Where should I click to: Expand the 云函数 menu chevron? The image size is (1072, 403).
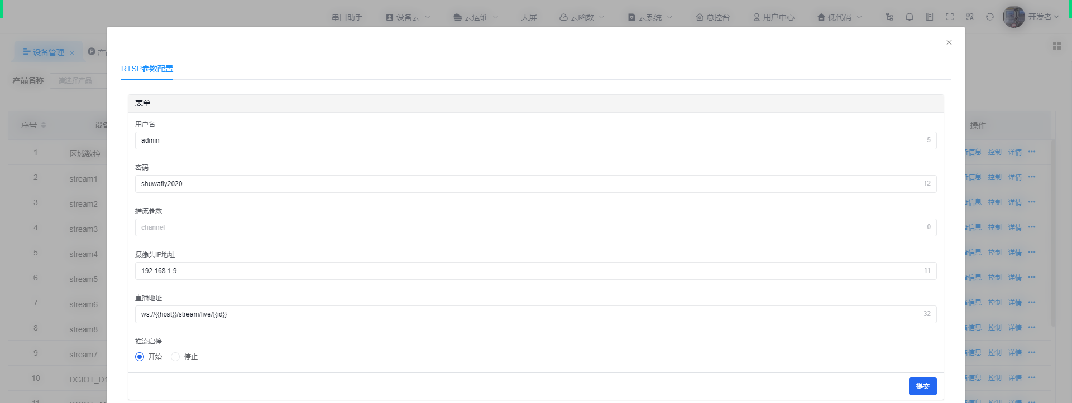coord(602,17)
